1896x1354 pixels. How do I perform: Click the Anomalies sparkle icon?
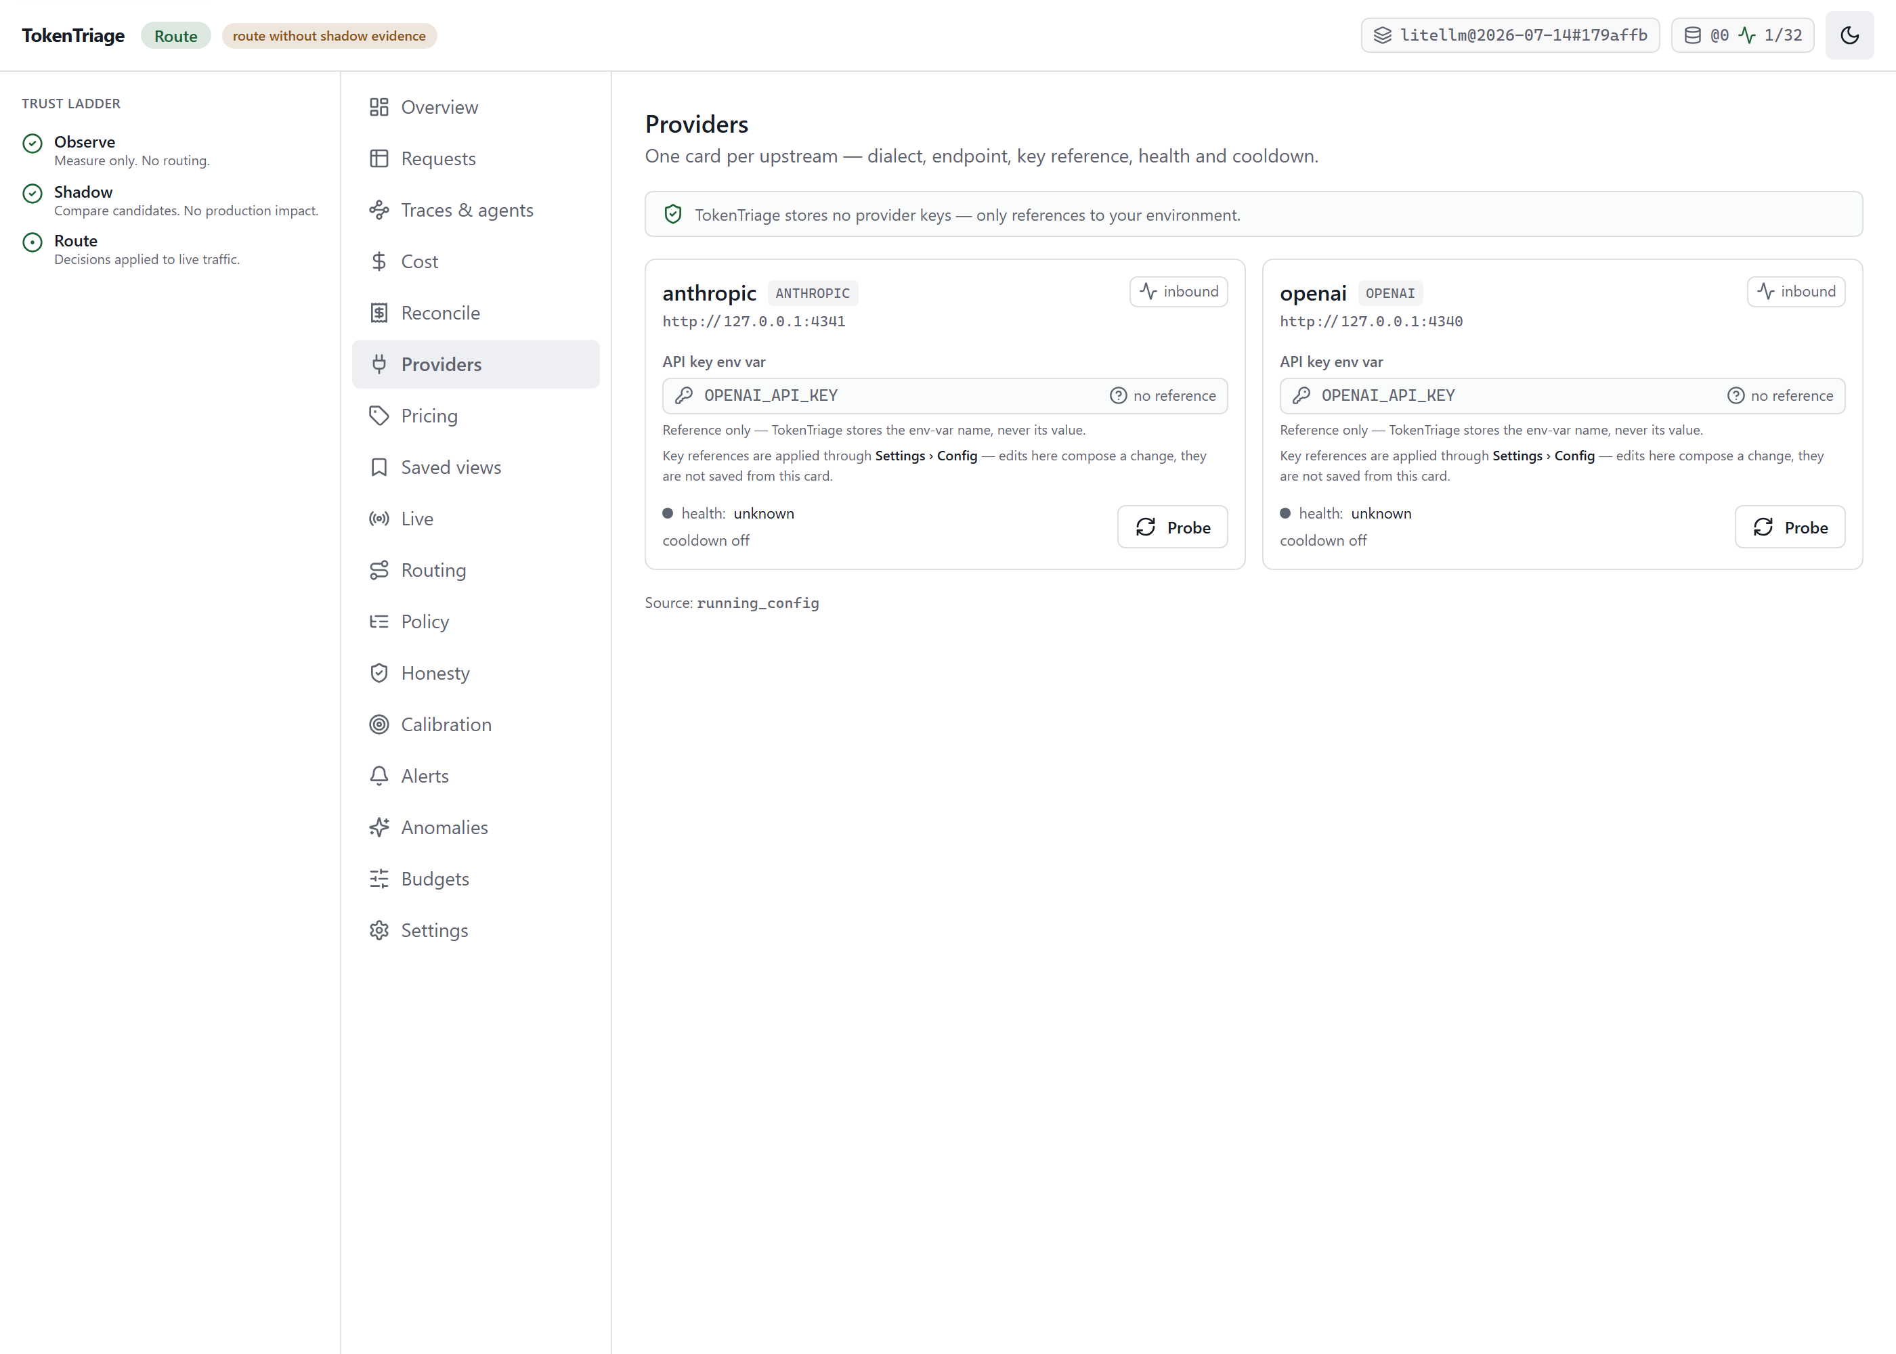coord(379,827)
